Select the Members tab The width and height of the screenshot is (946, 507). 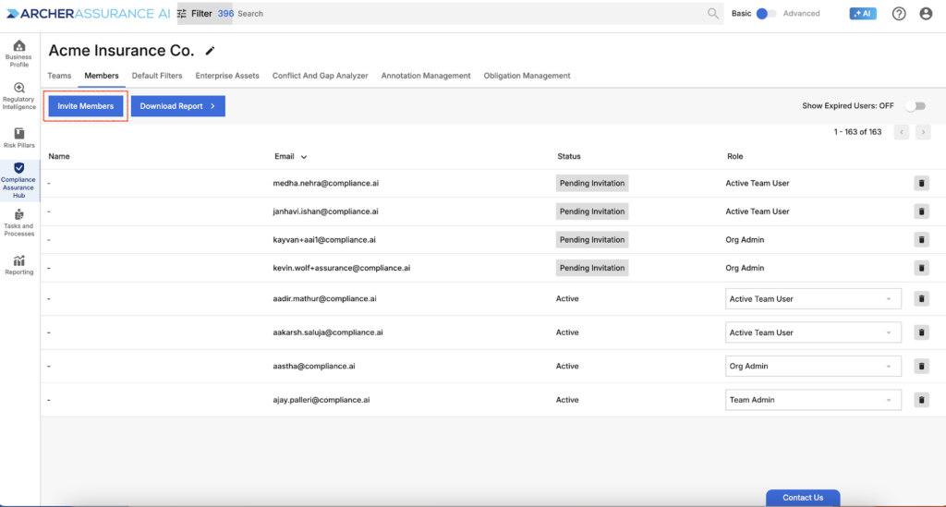(102, 76)
